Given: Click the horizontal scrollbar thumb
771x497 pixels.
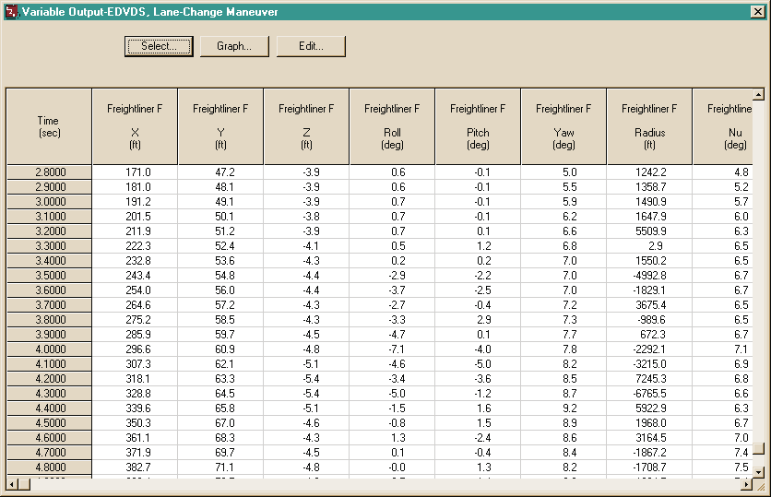Looking at the screenshot, I should coord(25,484).
